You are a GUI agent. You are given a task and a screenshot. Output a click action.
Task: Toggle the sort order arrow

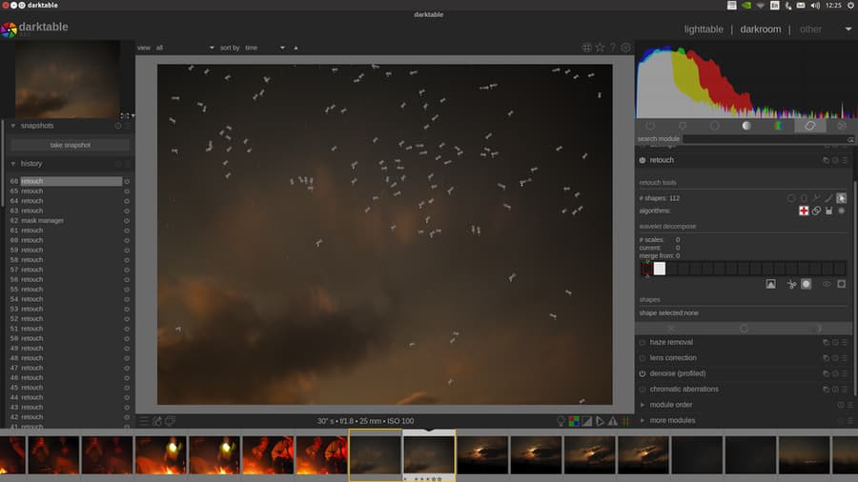click(296, 48)
